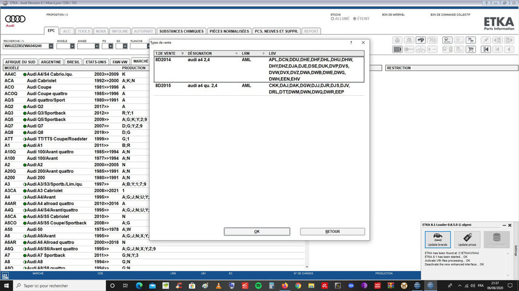The image size is (519, 291).
Task: Minimize the ETKA Loader panel
Action: tap(504, 226)
